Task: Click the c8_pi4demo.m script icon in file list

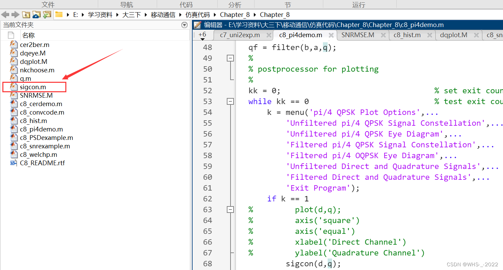Action: pyautogui.click(x=14, y=129)
